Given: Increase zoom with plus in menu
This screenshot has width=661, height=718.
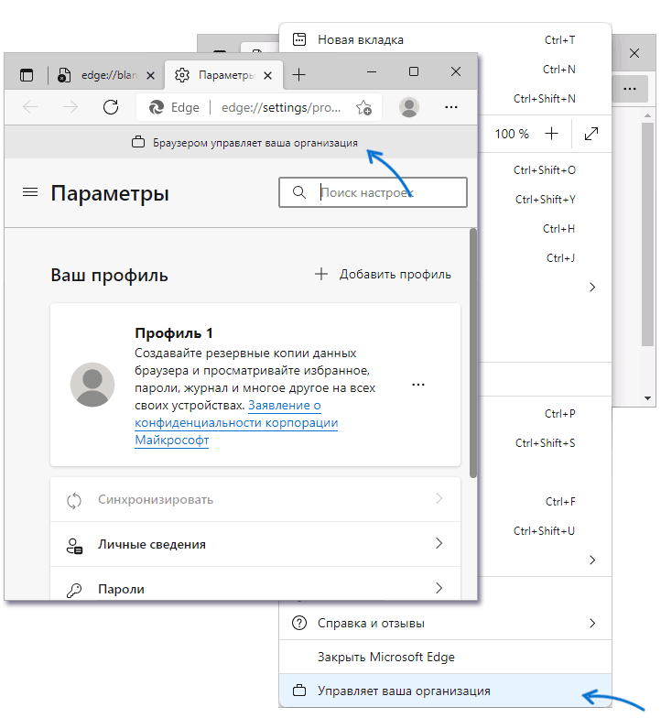Looking at the screenshot, I should coord(551,134).
